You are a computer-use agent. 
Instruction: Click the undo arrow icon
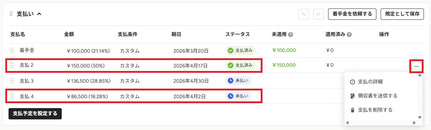[304, 14]
